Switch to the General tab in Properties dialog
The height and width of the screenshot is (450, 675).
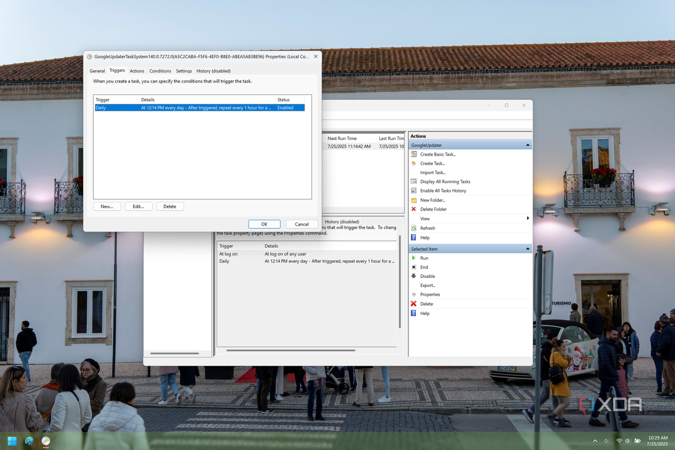(97, 71)
